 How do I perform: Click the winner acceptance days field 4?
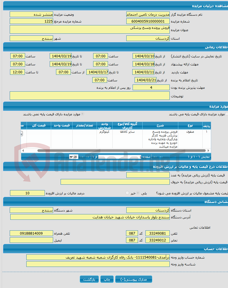[x=151, y=87]
